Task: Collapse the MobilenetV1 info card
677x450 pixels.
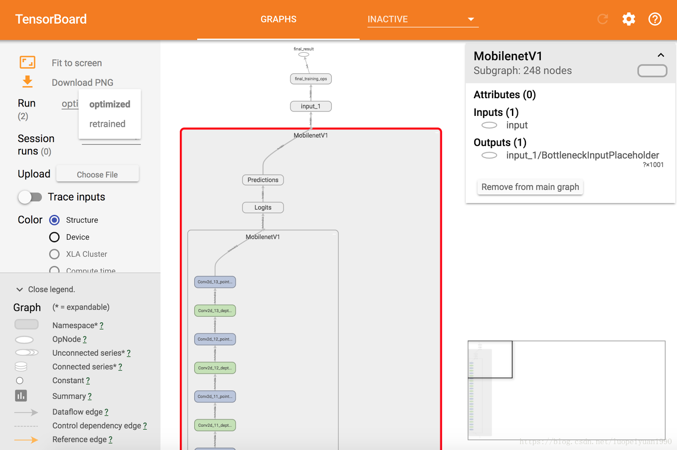Action: tap(661, 55)
